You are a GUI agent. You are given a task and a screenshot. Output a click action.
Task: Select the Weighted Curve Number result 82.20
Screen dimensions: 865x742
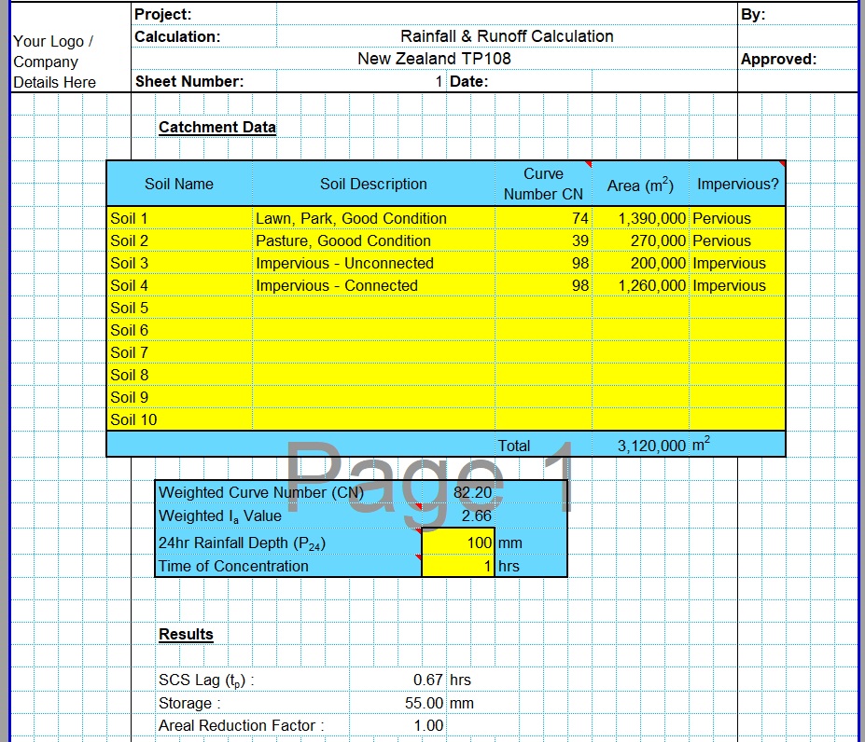[x=472, y=492]
